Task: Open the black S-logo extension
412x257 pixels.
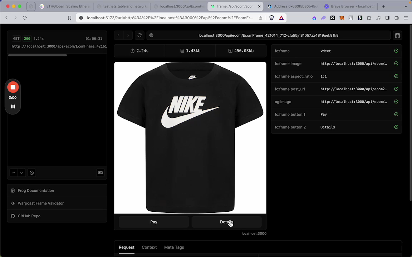Action: pos(360,18)
